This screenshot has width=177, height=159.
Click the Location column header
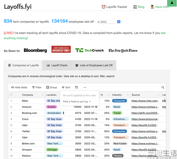(53, 95)
